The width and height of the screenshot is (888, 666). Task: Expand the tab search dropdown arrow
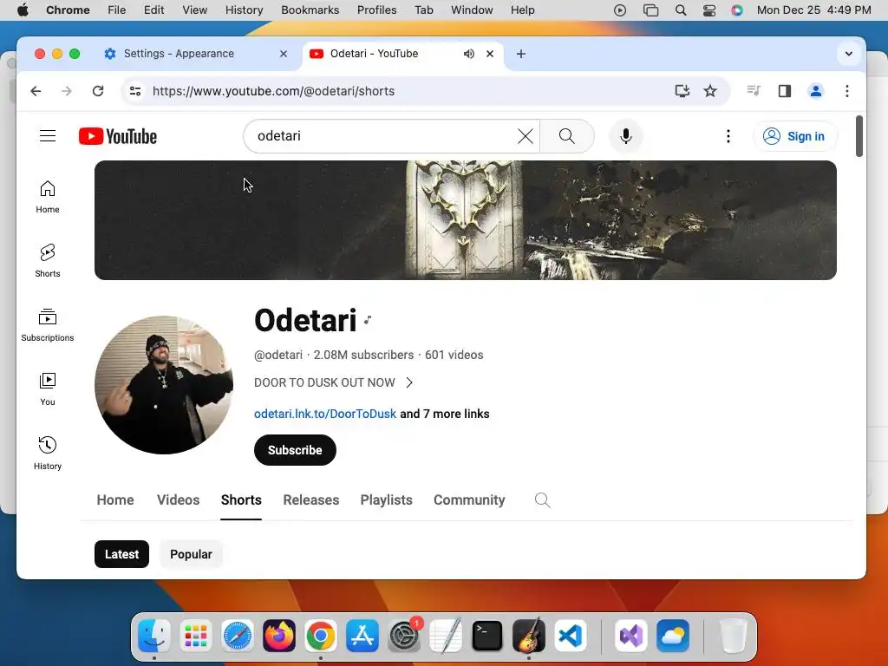click(848, 54)
